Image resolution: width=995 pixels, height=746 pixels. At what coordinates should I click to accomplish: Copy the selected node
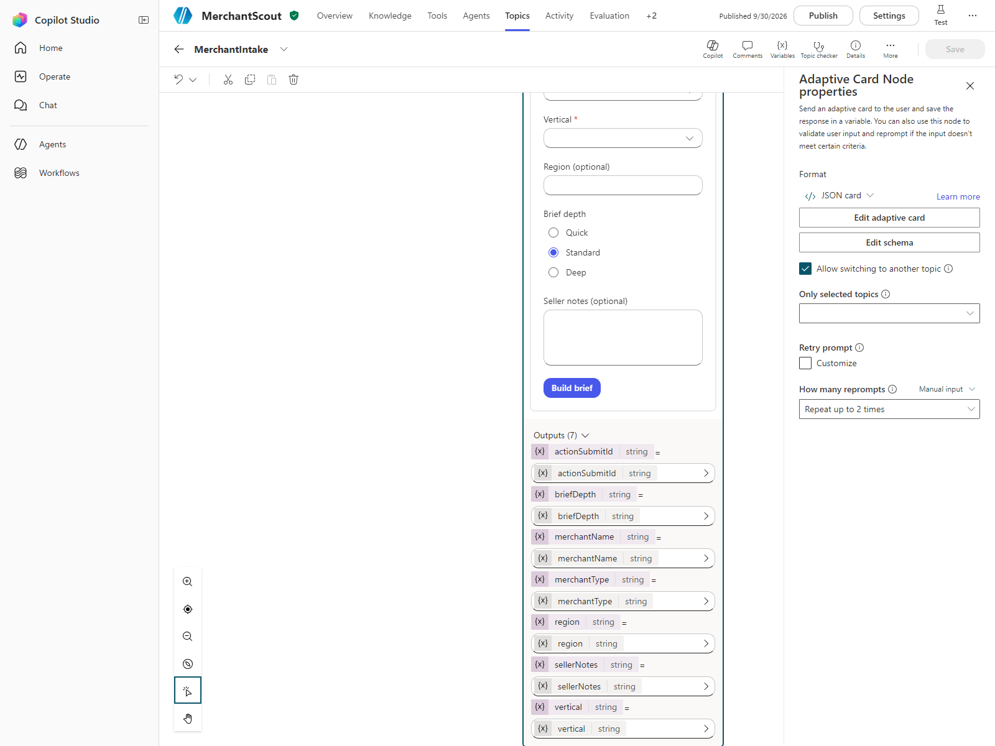point(250,80)
